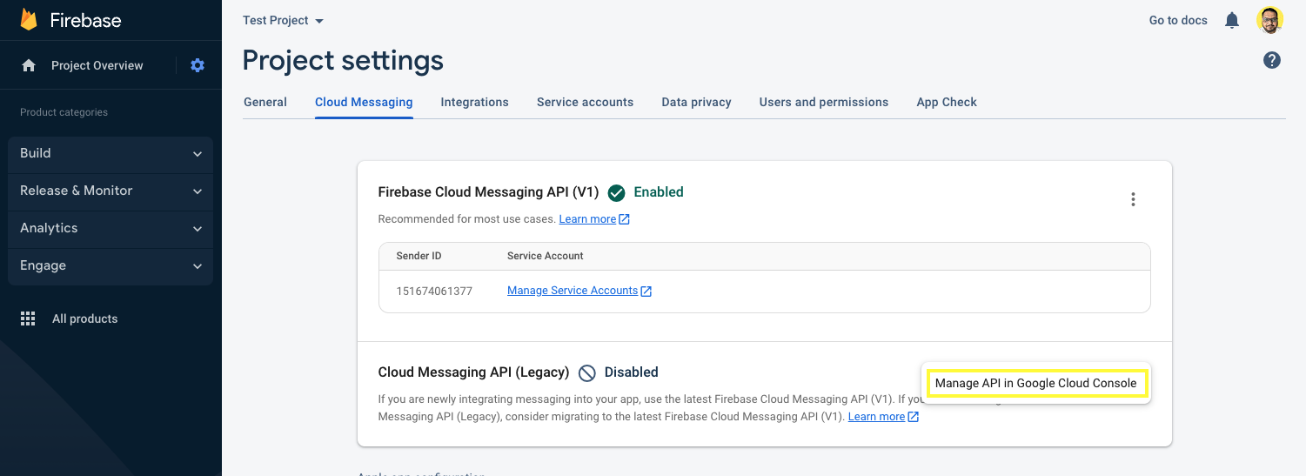Viewport: 1306px width, 476px height.
Task: Open the Service accounts tab
Action: [585, 102]
